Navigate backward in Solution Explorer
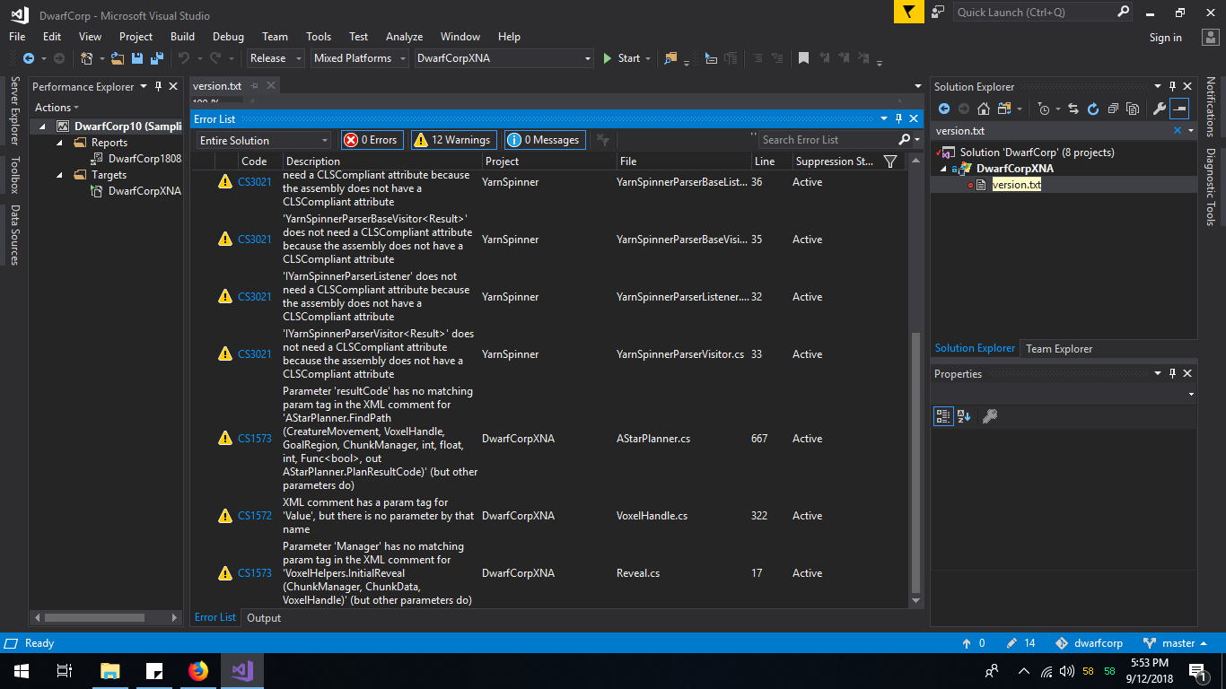1226x689 pixels. [944, 109]
